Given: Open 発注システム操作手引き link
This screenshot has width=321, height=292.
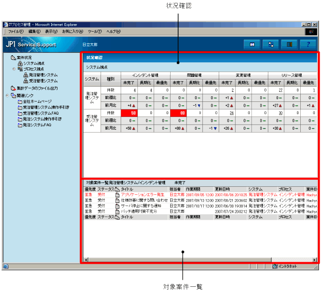Looking at the screenshot, I should (x=42, y=119).
